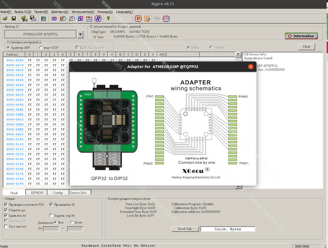Screen dimensions: 328x248
Task: Read chip ID with the ID icon
Action: (x=54, y=19)
